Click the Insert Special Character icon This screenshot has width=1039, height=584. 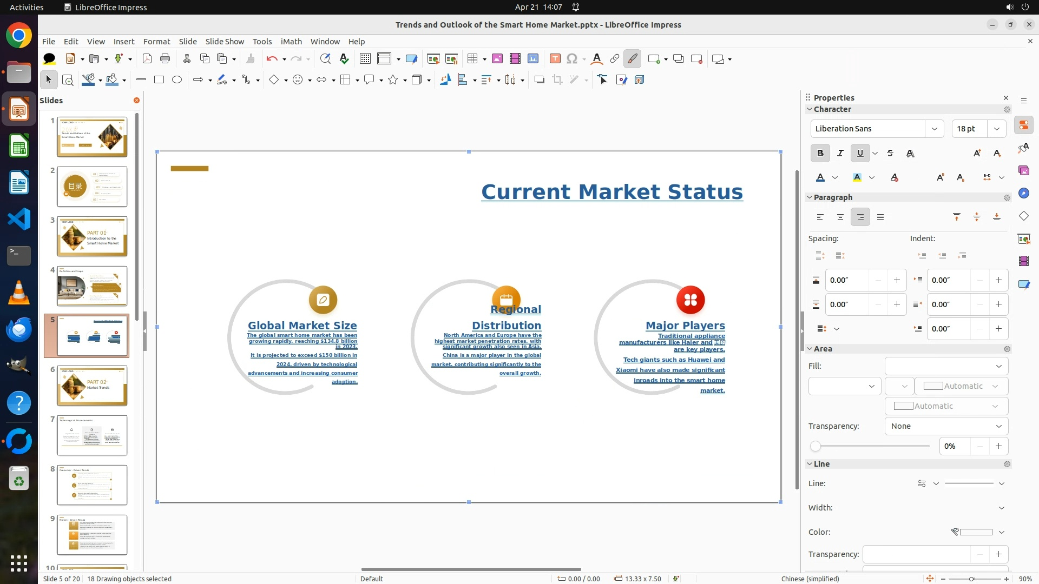coord(572,59)
